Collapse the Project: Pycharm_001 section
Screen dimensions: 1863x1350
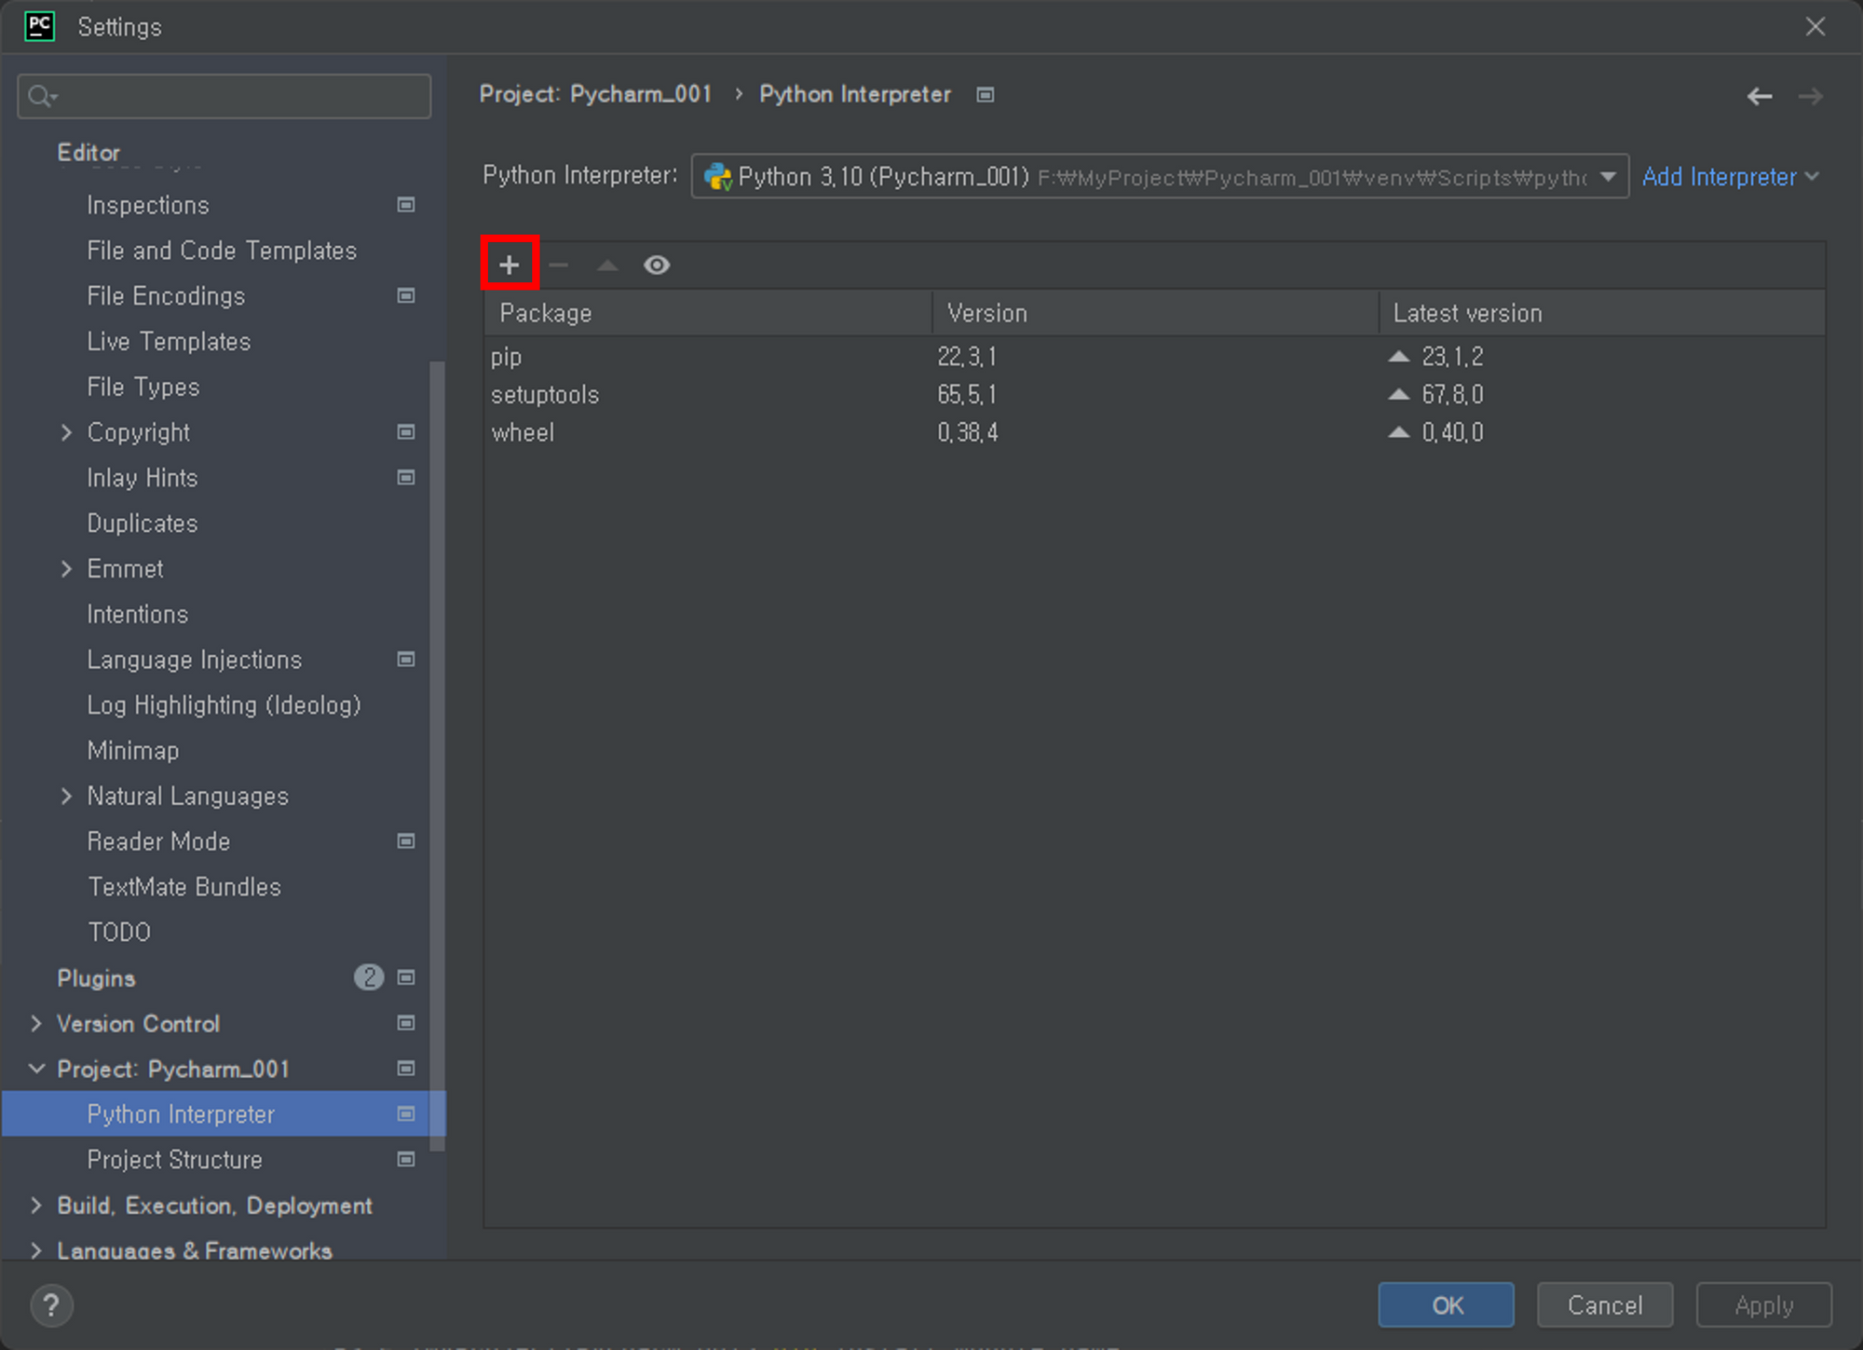(36, 1069)
